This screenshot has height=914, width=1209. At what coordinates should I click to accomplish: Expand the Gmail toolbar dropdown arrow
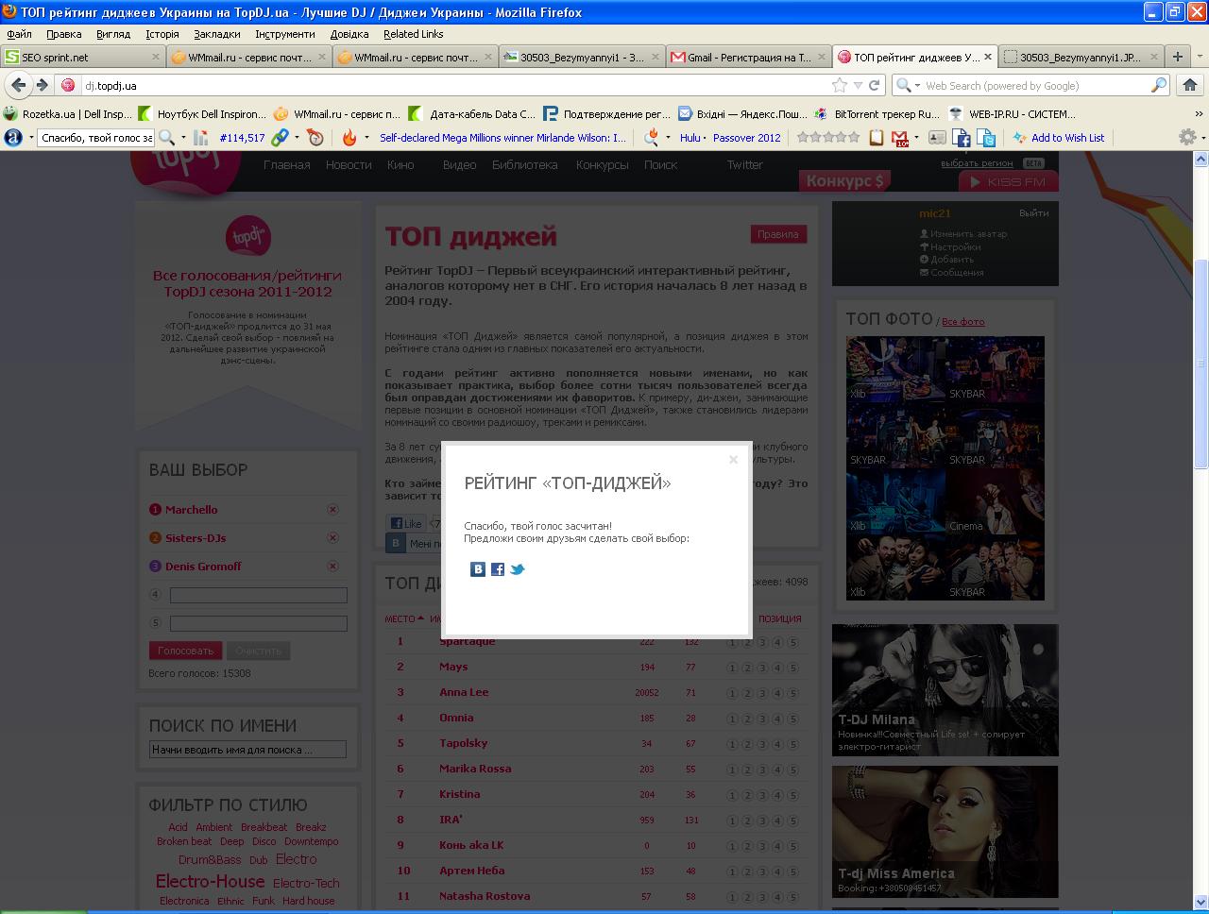point(916,138)
